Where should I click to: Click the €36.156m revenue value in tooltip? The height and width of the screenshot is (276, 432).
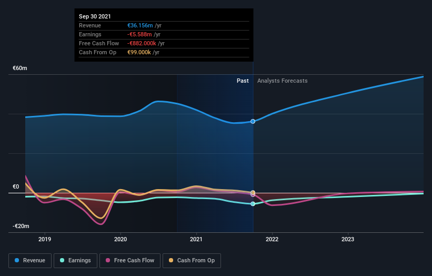click(x=140, y=25)
